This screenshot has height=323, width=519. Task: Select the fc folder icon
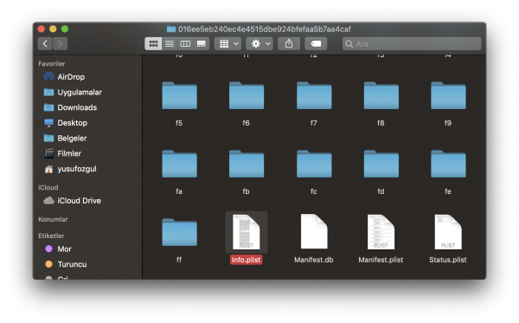click(314, 164)
